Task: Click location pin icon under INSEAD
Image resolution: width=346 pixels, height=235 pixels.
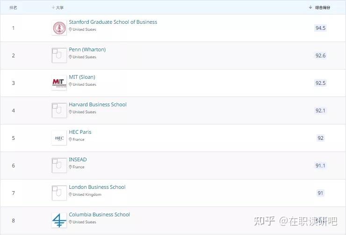Action: click(70, 167)
